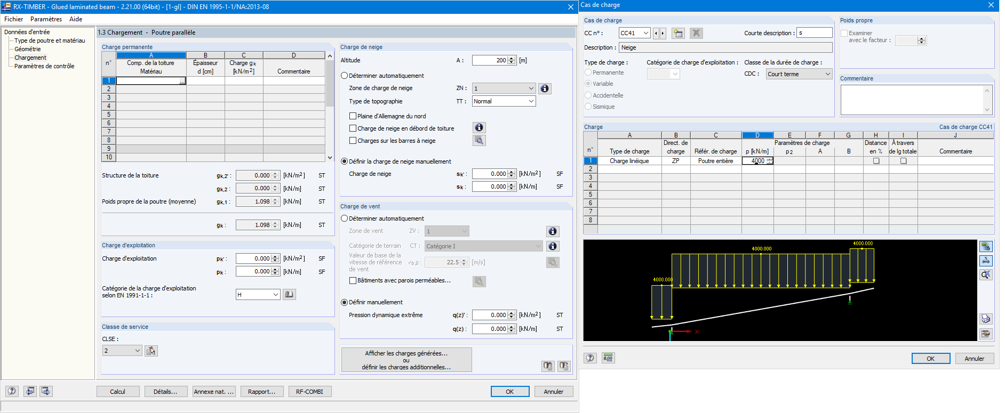Click the permanent load table's vertical scrollbar

[x=330, y=107]
